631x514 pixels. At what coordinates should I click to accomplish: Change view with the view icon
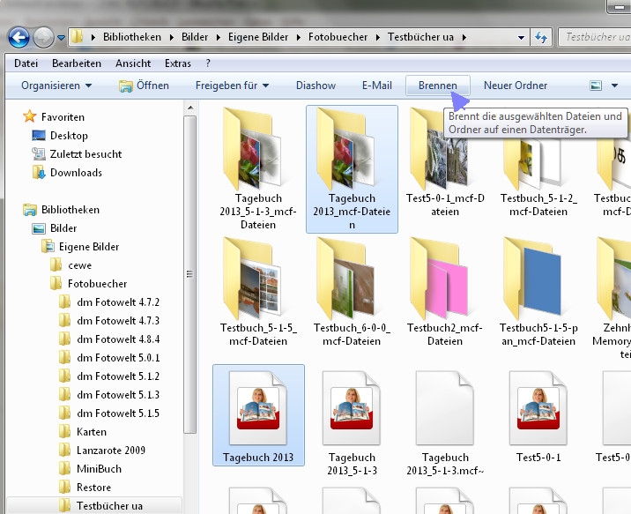(x=596, y=86)
